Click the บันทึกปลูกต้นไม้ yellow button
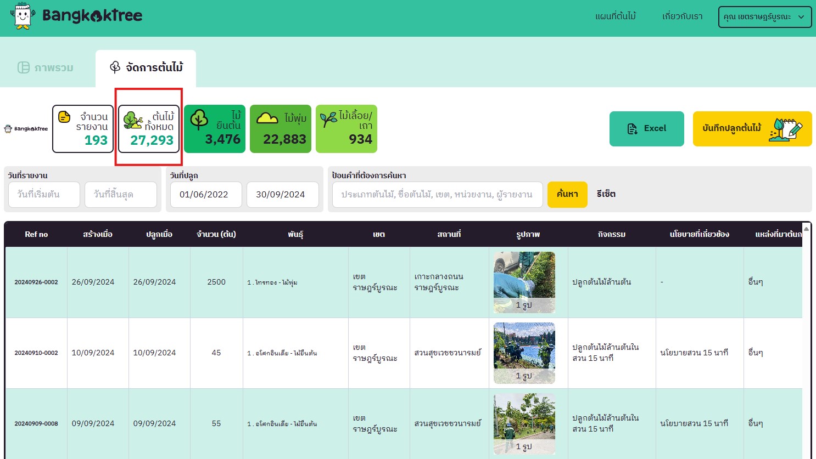The height and width of the screenshot is (459, 816). (752, 129)
